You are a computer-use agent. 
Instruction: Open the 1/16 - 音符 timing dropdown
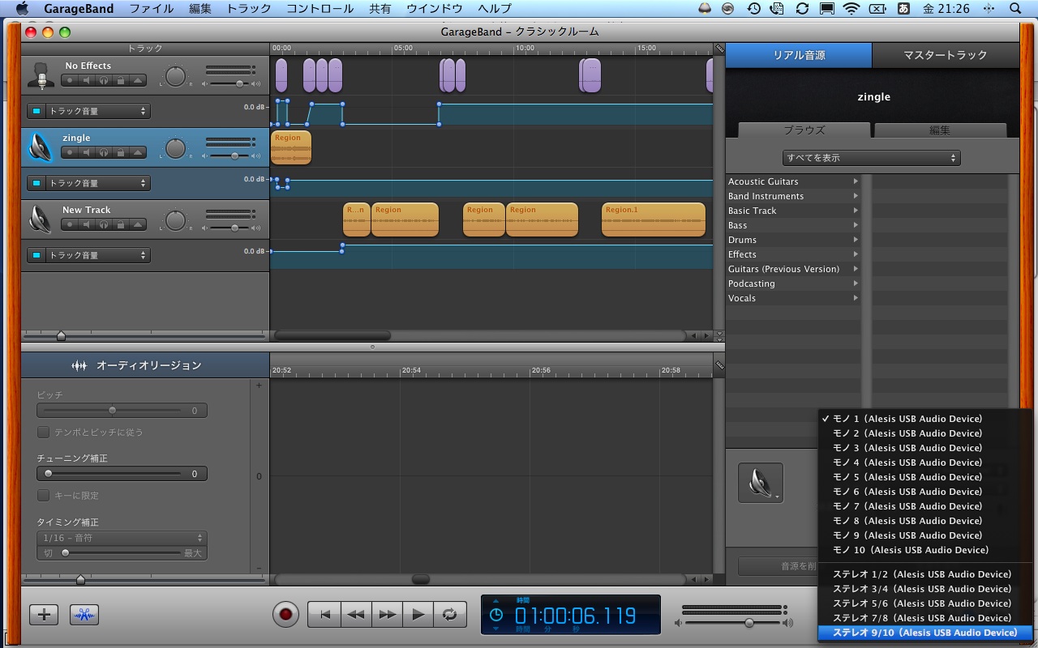[x=122, y=538]
